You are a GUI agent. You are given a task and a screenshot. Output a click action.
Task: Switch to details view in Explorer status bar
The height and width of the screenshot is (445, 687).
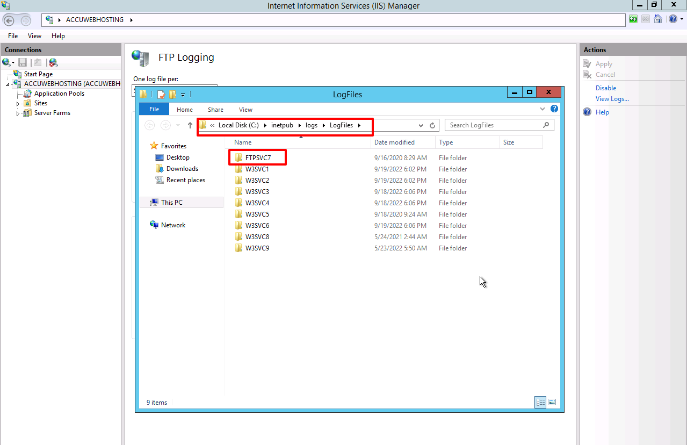[x=540, y=402]
